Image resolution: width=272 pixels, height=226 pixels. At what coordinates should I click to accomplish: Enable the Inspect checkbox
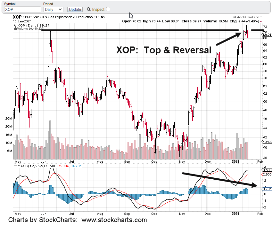point(108,10)
